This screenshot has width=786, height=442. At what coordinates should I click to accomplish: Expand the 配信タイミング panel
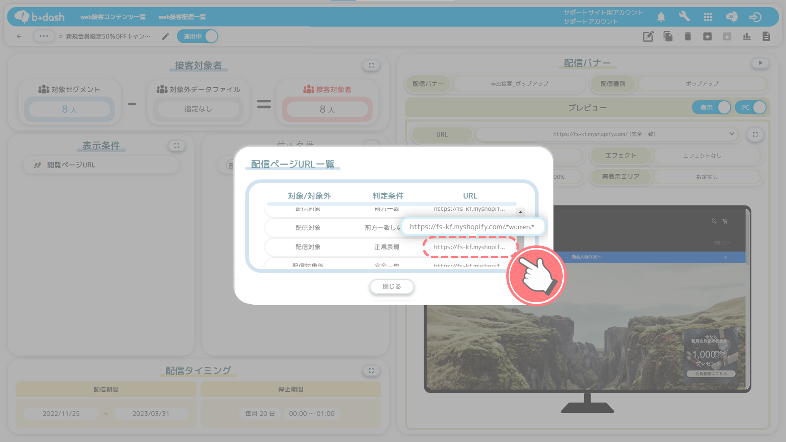point(371,370)
